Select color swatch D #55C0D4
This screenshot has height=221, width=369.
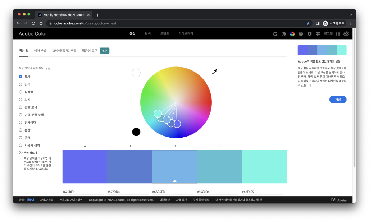pos(219,167)
